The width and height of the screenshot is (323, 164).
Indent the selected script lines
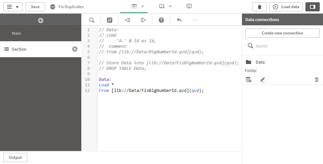point(128,20)
